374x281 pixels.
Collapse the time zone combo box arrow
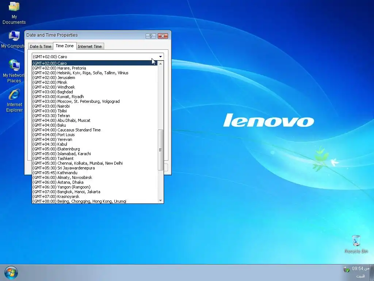[x=161, y=57]
